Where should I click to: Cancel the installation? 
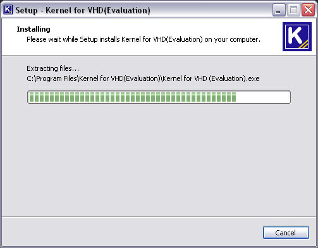(x=286, y=233)
